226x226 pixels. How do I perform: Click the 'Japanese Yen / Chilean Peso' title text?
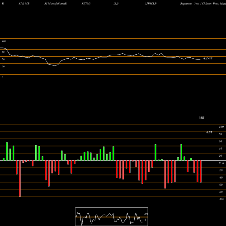click(x=199, y=4)
